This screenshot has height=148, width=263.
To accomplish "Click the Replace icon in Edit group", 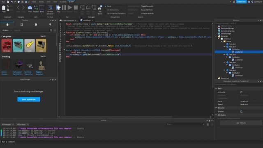I will point(36,8).
